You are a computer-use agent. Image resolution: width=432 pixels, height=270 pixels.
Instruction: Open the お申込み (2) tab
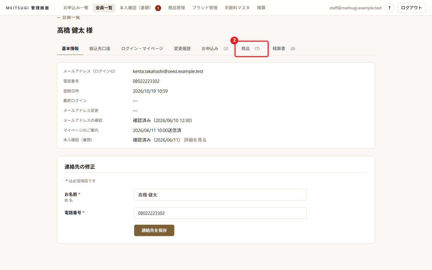[215, 49]
